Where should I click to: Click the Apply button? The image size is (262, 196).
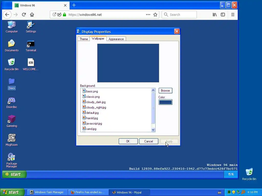coord(169,141)
